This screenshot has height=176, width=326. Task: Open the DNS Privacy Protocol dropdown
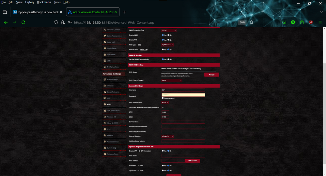172,80
